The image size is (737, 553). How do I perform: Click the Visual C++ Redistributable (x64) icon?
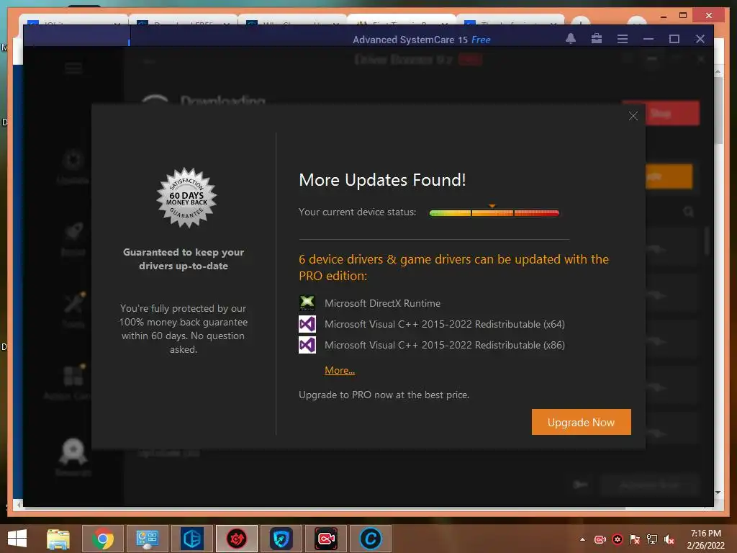click(307, 324)
